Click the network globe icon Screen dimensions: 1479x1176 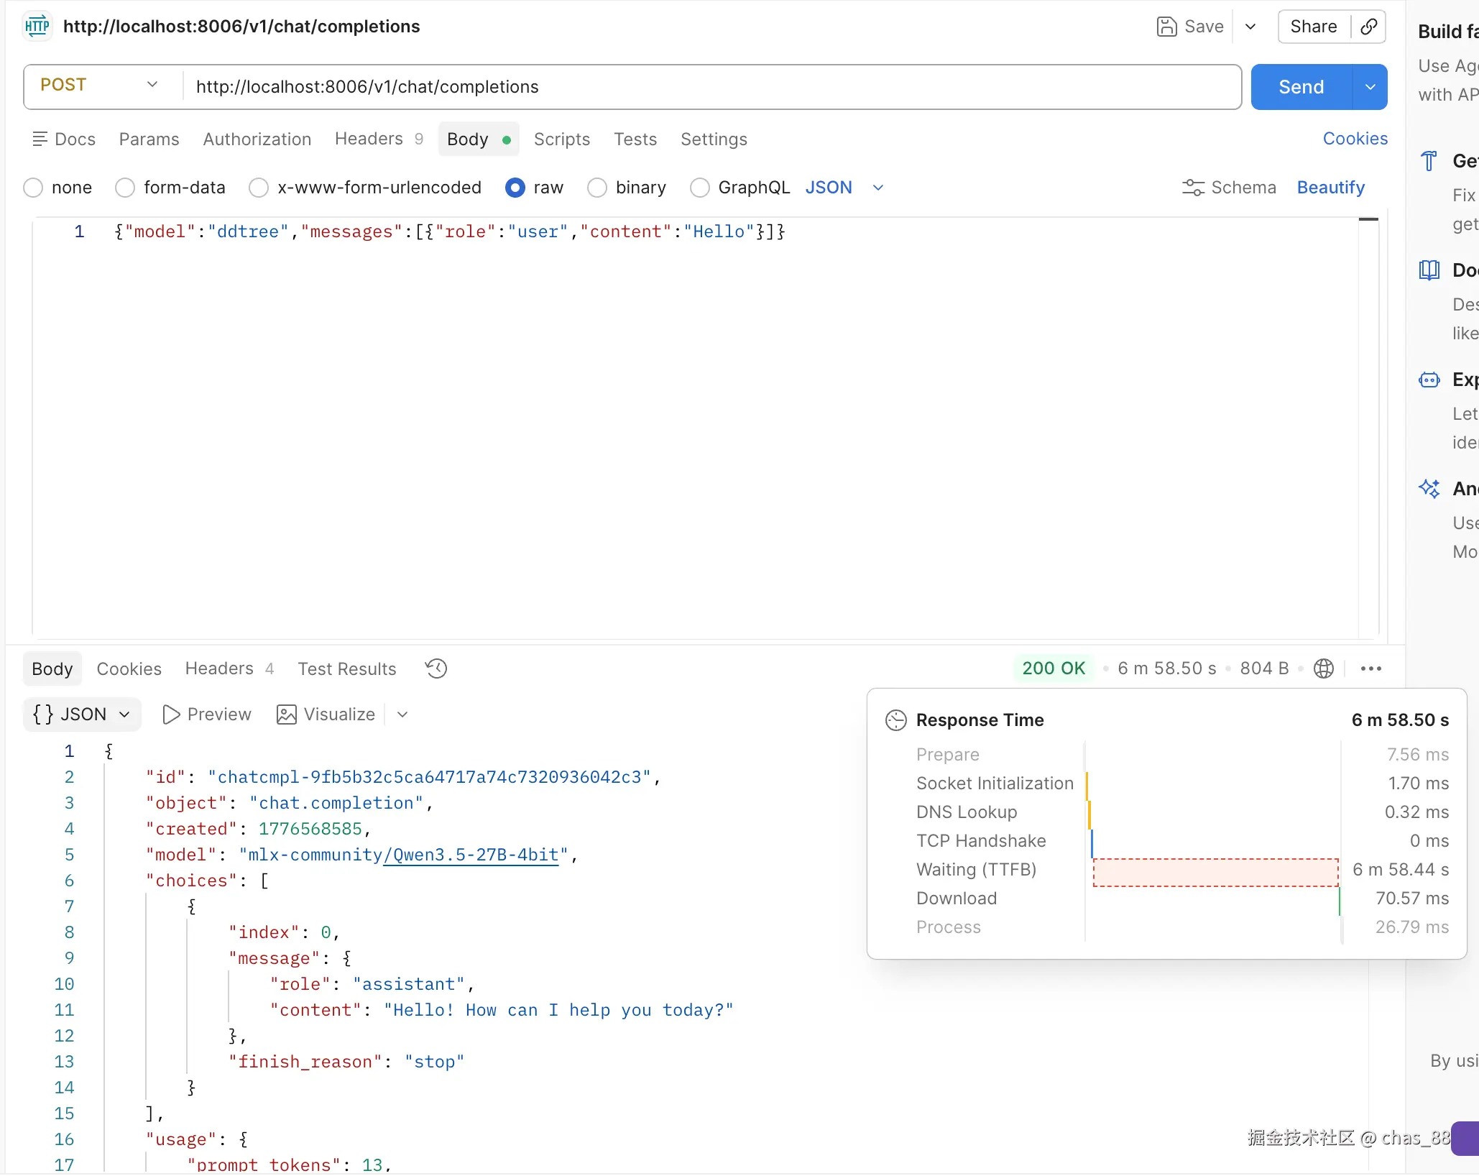tap(1323, 669)
